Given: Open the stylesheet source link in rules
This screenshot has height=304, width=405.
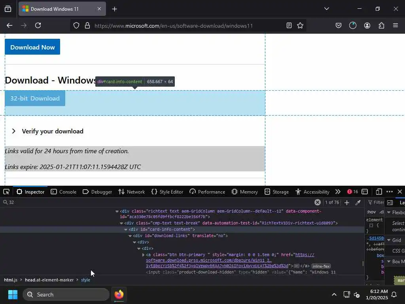Looking at the screenshot, I should (376, 238).
